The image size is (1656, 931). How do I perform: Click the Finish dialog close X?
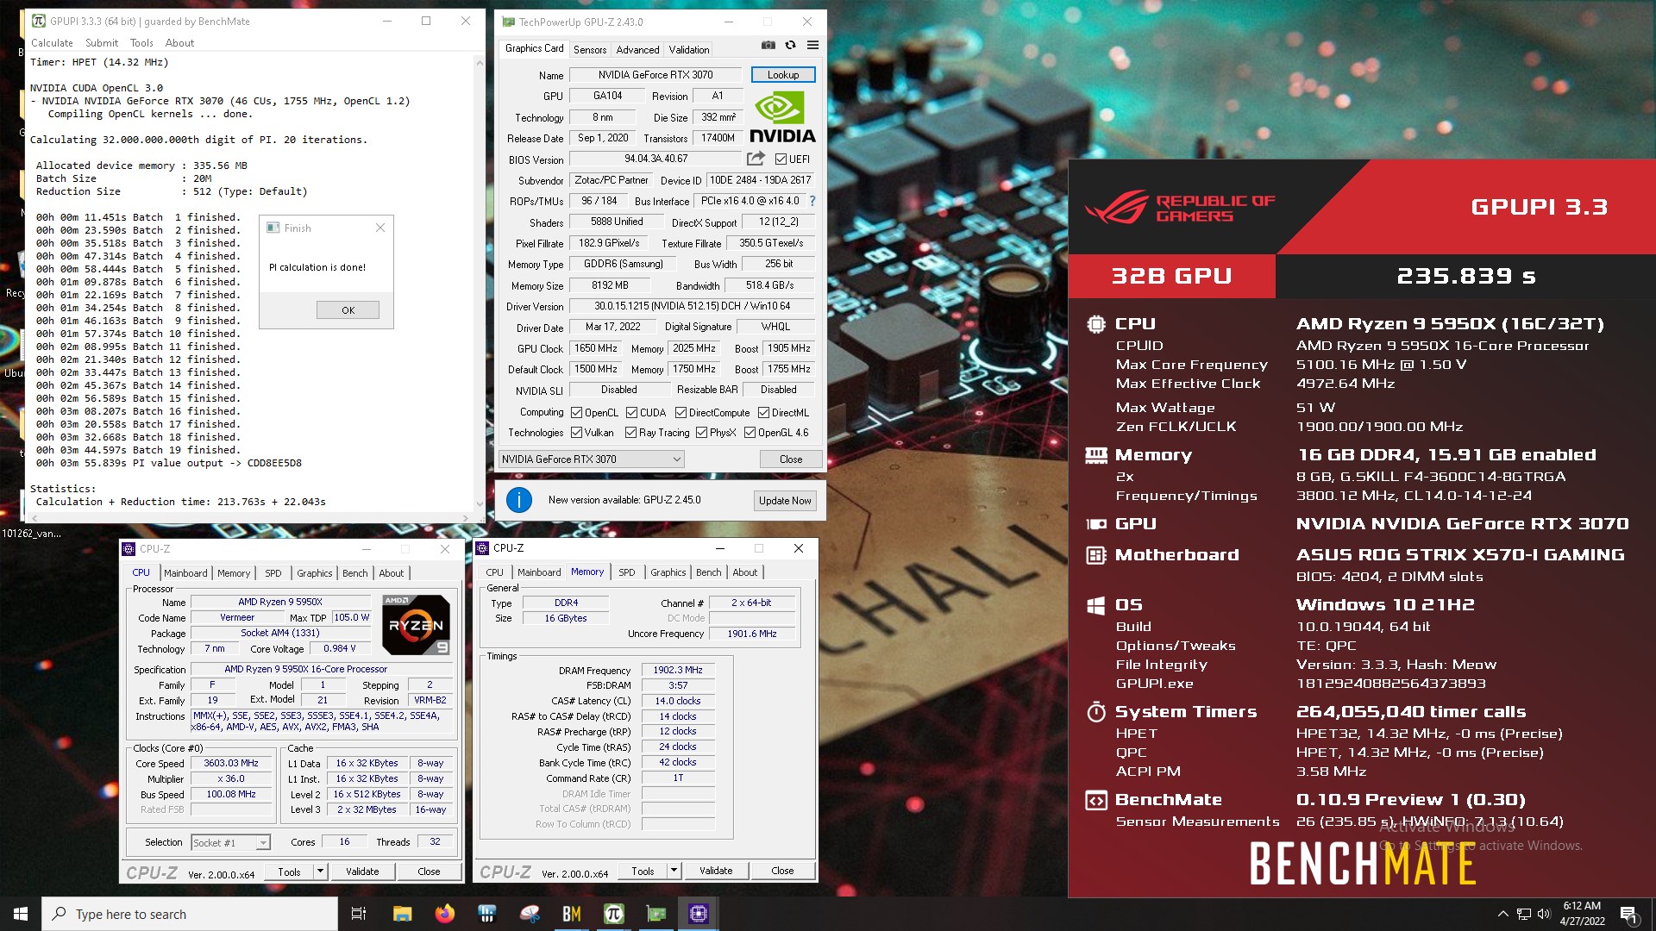(380, 228)
